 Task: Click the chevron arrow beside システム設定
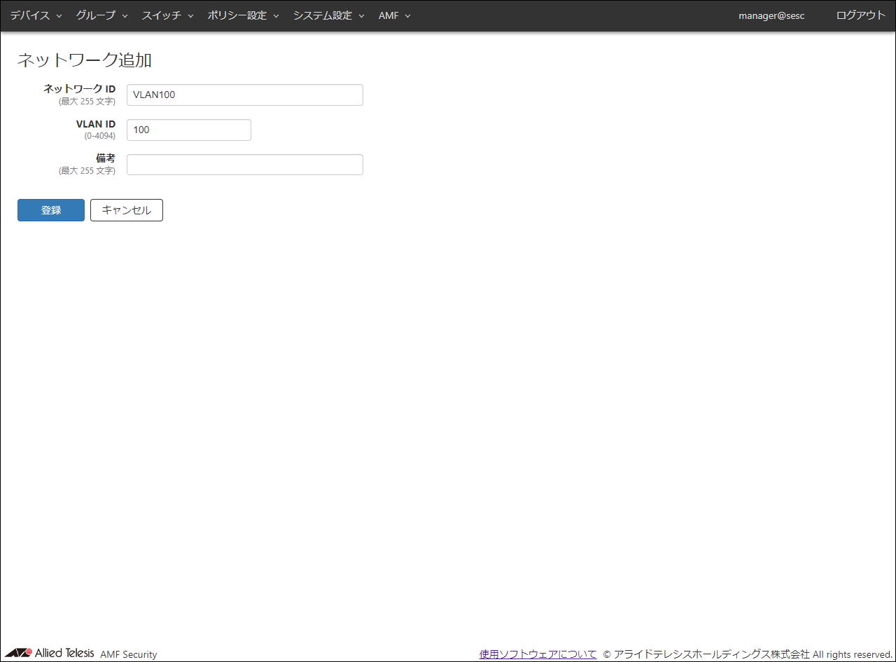click(x=361, y=16)
